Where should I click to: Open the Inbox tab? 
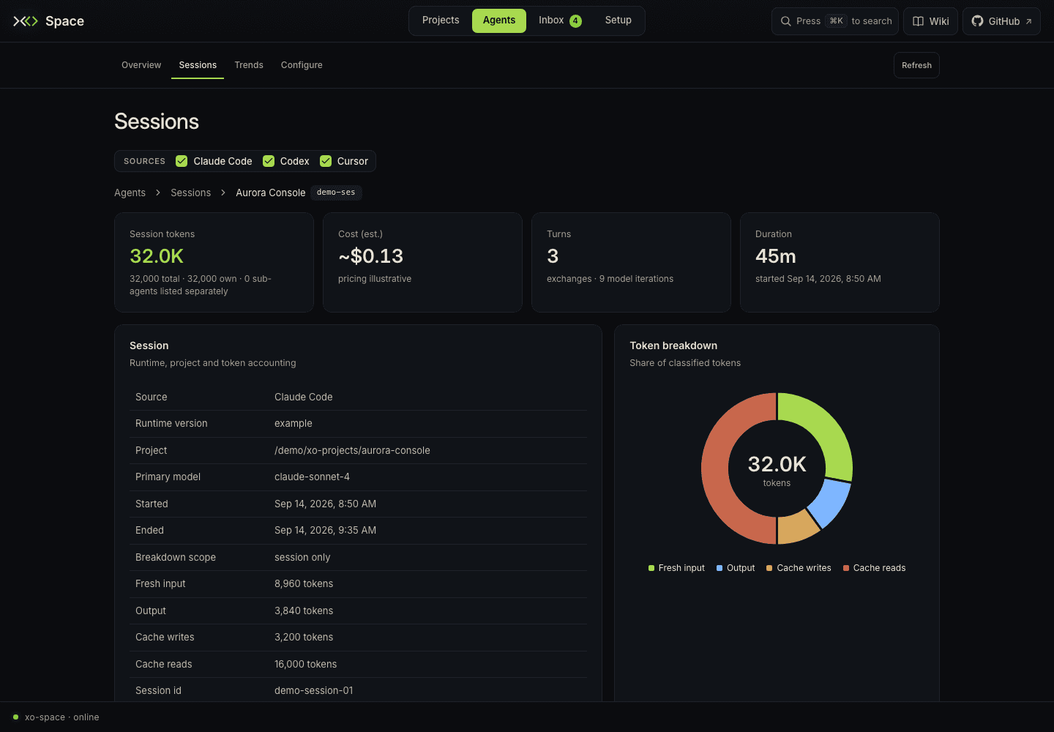pos(560,20)
